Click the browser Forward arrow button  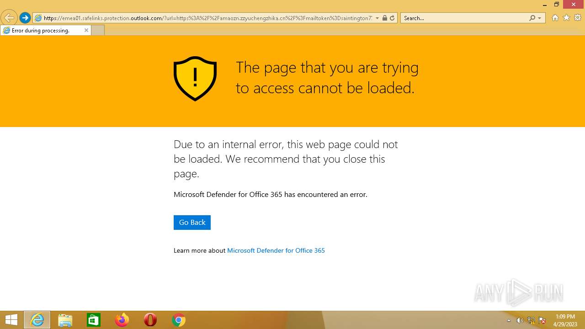25,18
